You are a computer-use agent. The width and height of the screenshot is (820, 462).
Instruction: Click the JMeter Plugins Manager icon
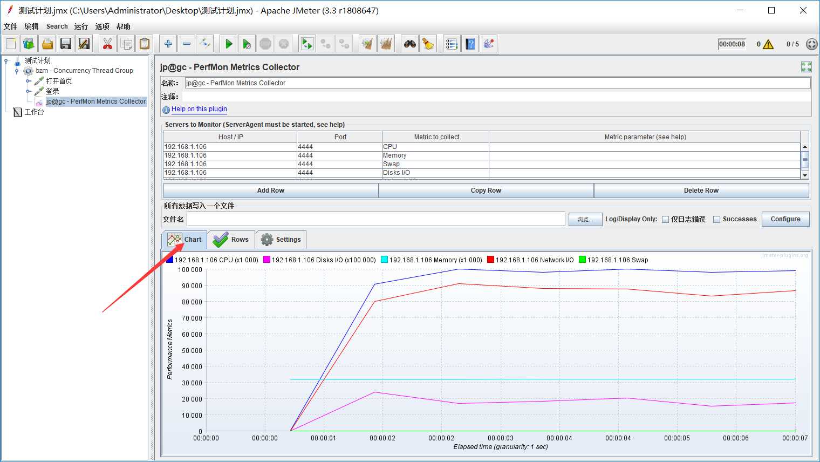(489, 44)
